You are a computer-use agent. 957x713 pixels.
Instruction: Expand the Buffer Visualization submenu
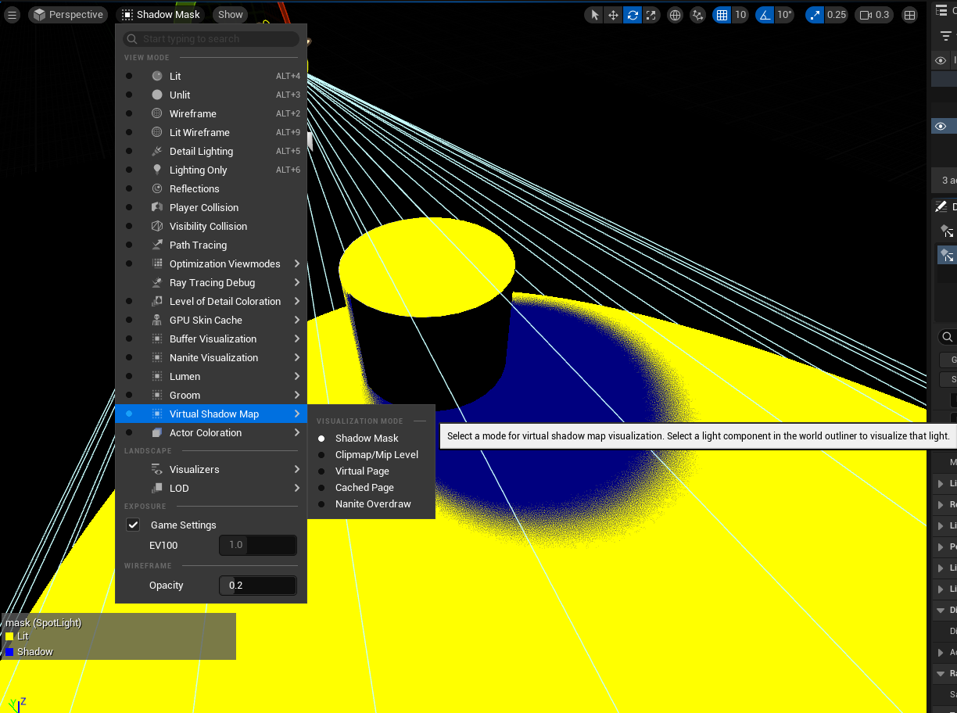tap(213, 339)
